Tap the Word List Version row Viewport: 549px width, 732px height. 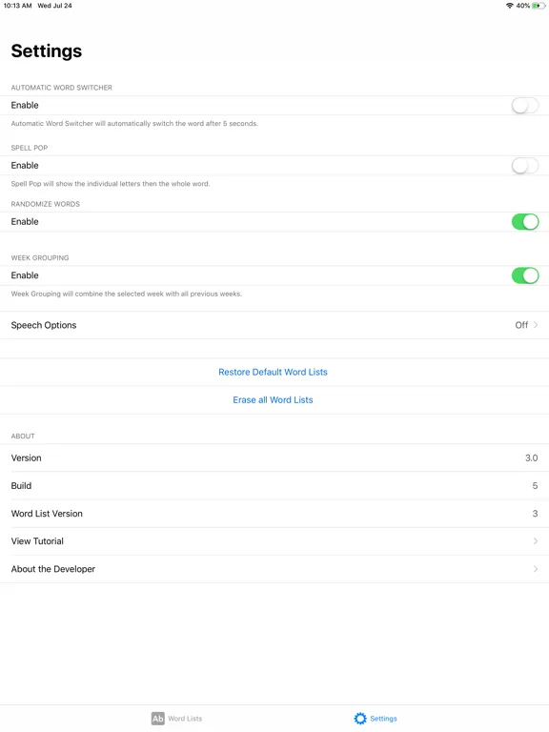tap(274, 514)
